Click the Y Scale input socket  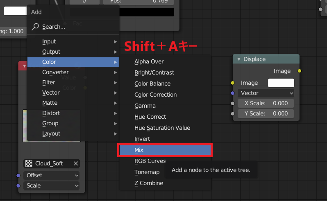[x=233, y=113]
